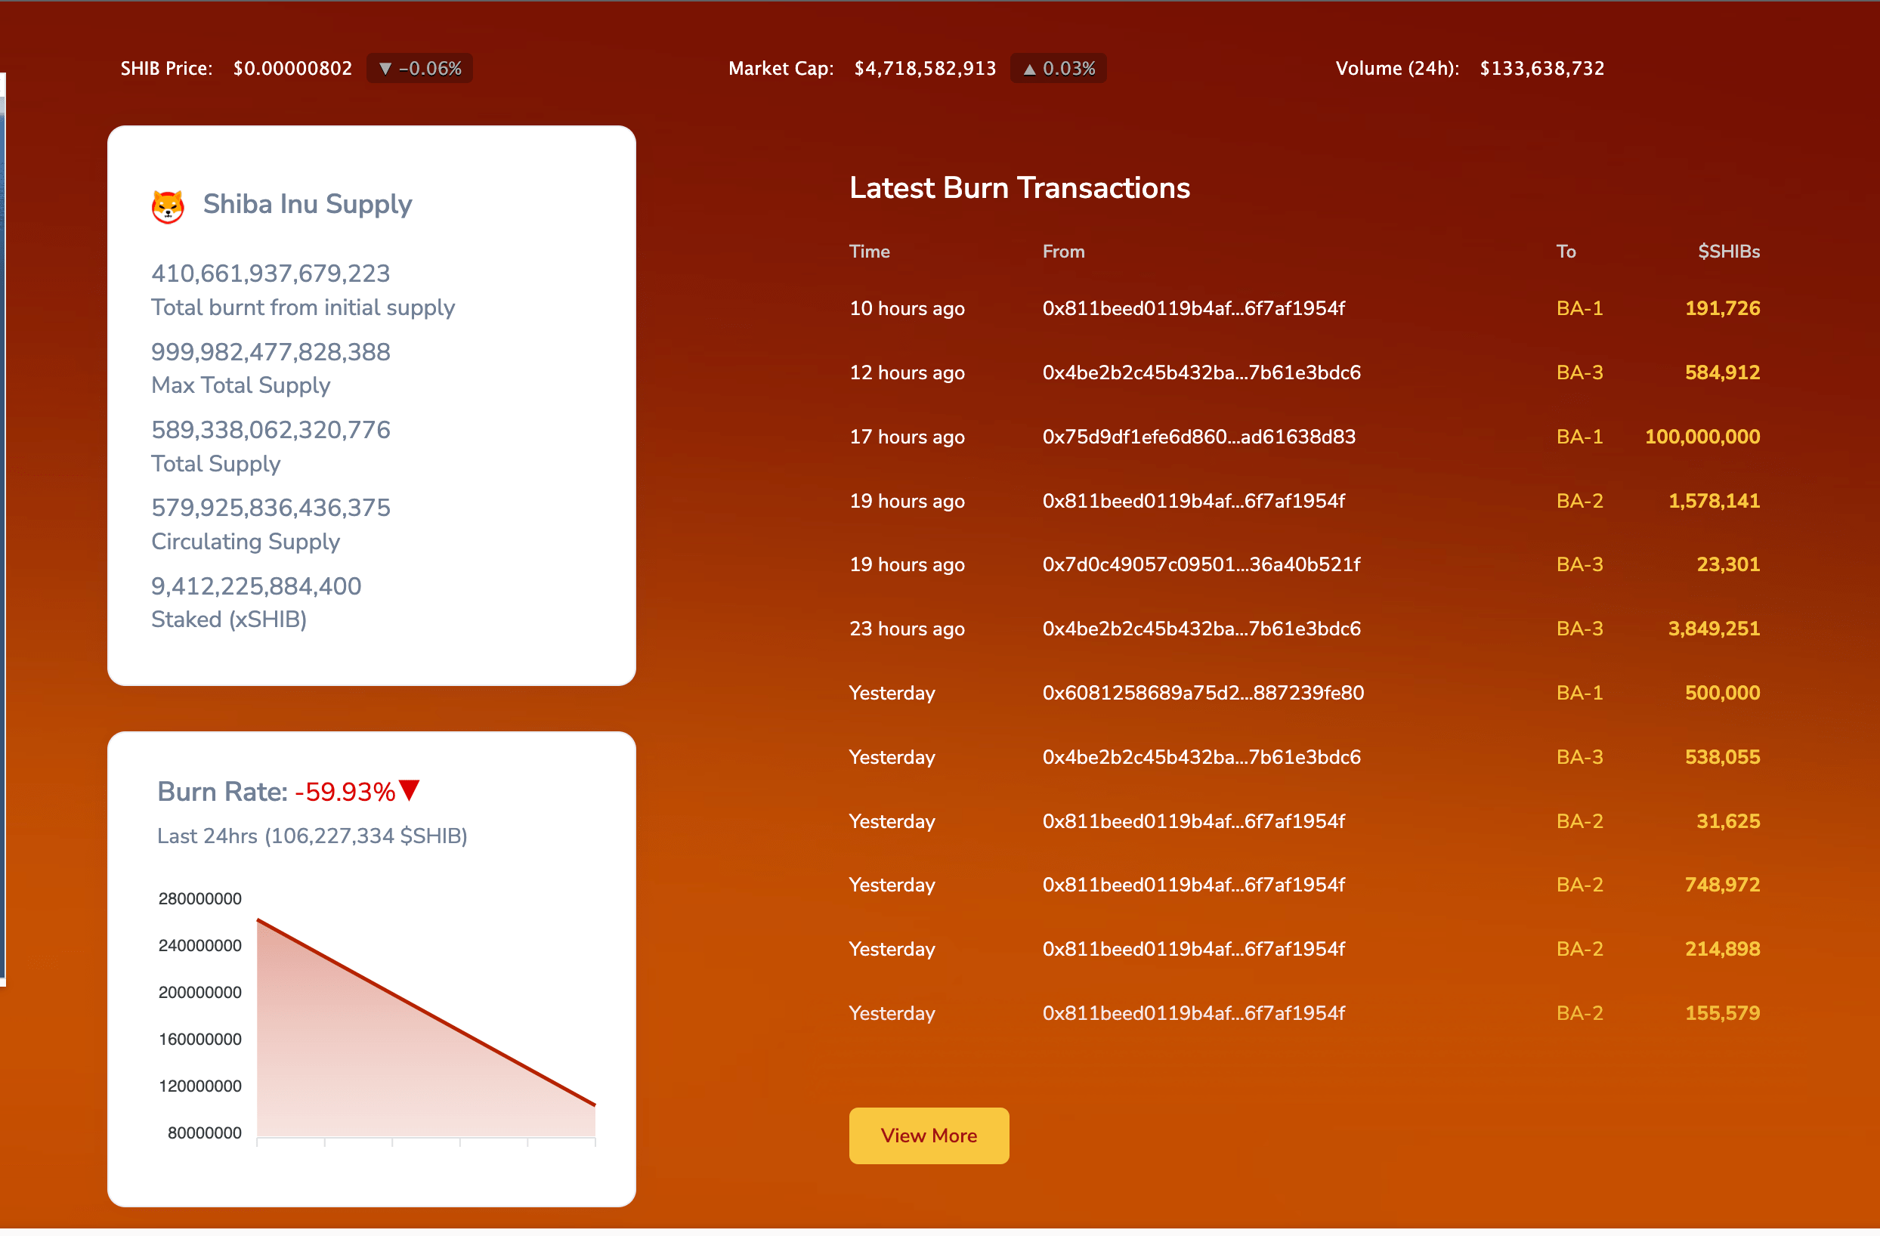Image resolution: width=1880 pixels, height=1236 pixels.
Task: Click the Time column header
Action: 869,252
